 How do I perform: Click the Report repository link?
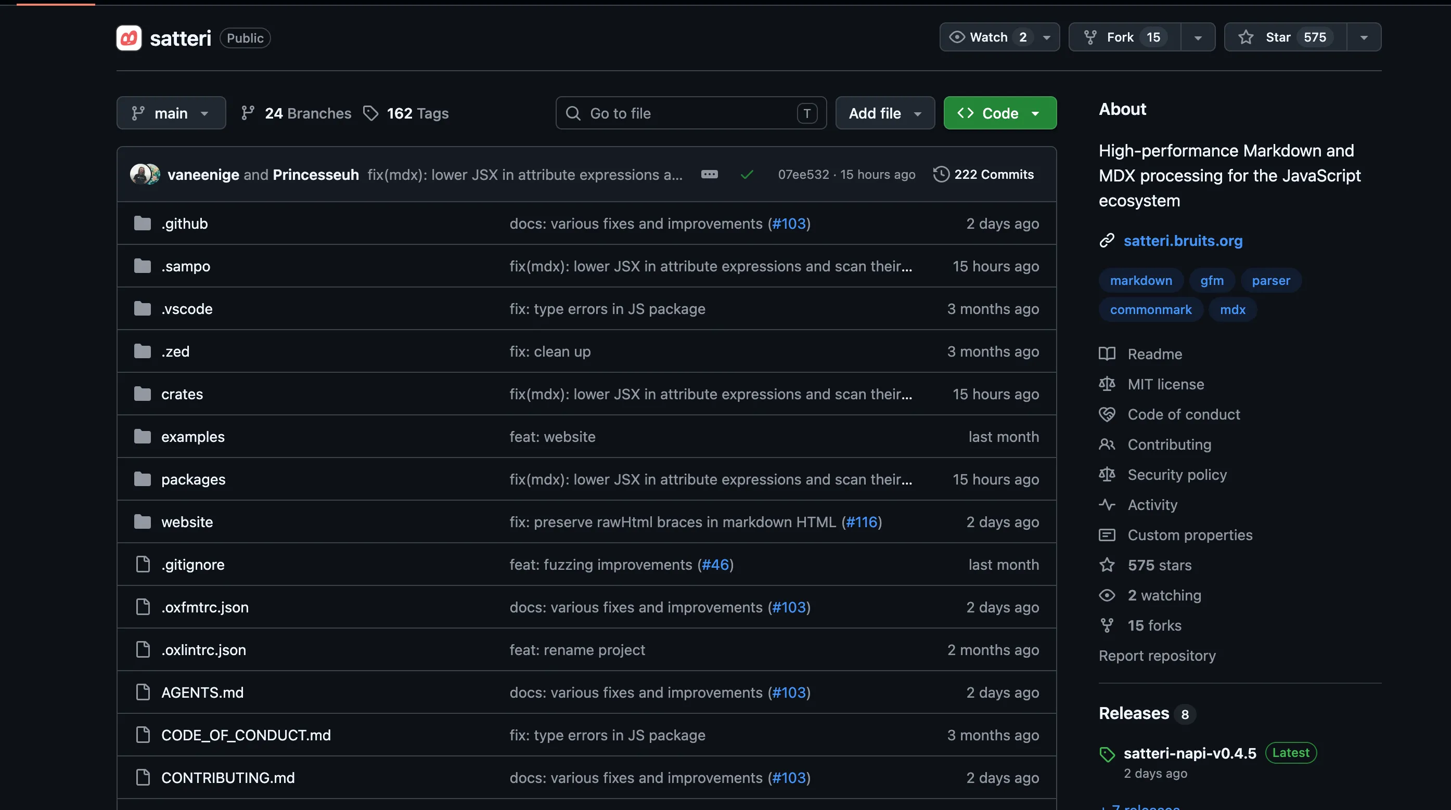click(x=1157, y=655)
